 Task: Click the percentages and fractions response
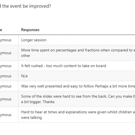click(x=78, y=53)
